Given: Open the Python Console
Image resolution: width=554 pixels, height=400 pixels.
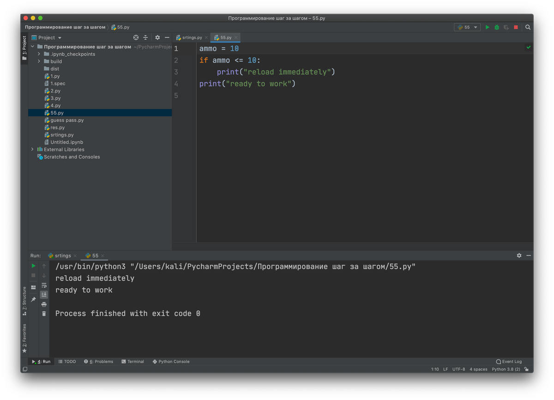Looking at the screenshot, I should 171,362.
